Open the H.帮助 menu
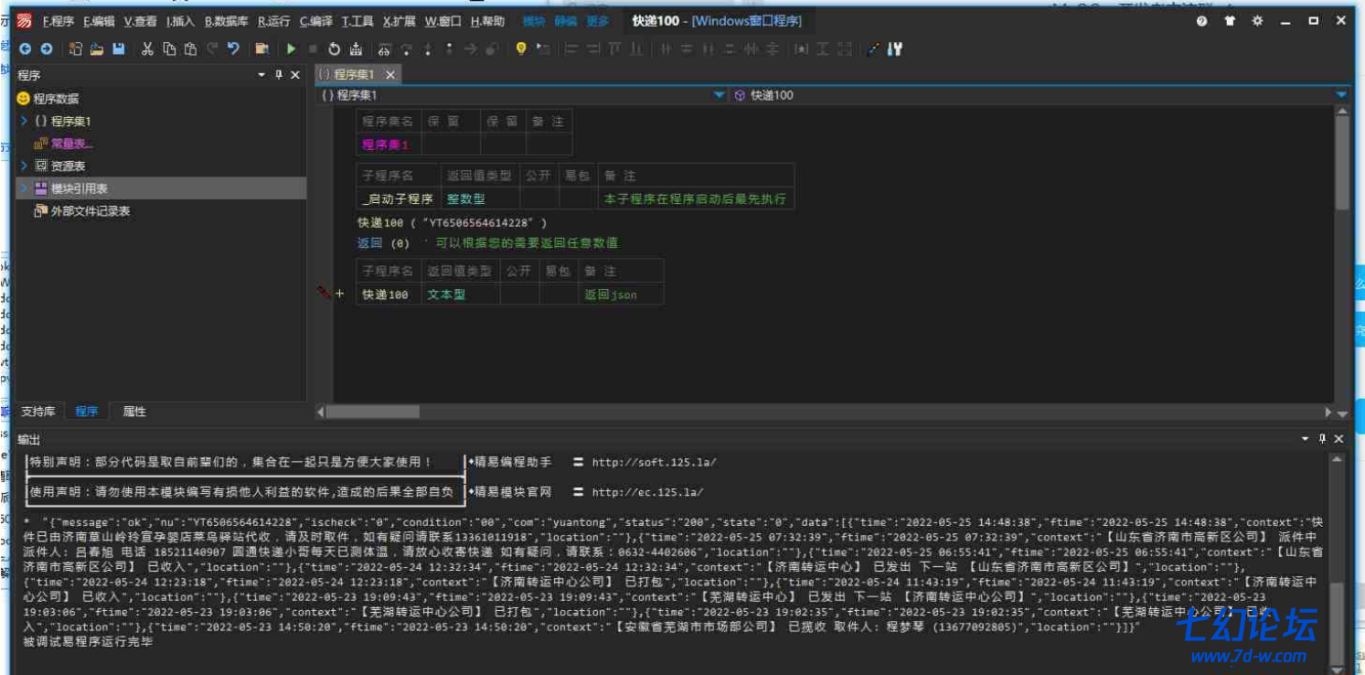The image size is (1365, 675). [x=487, y=21]
